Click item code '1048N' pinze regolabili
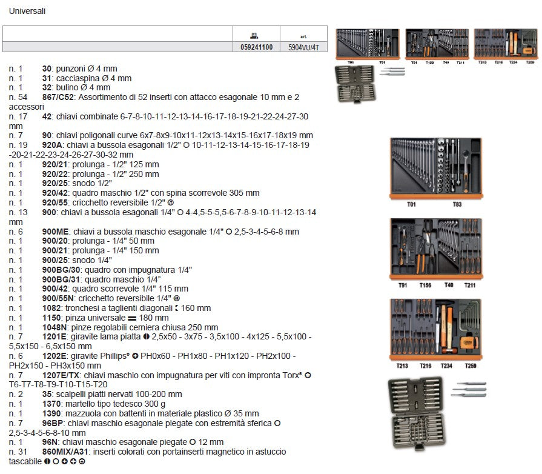This screenshot has height=474, width=542. coord(55,327)
